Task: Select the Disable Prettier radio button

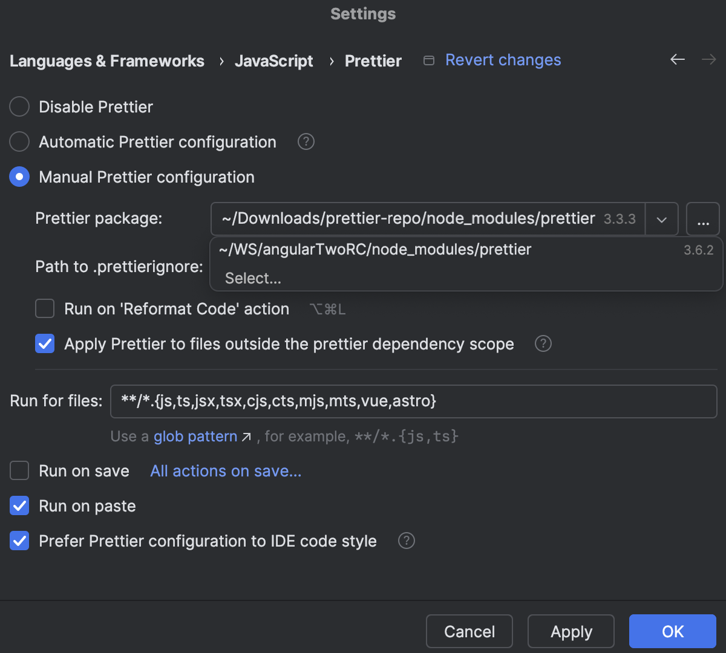Action: tap(19, 106)
